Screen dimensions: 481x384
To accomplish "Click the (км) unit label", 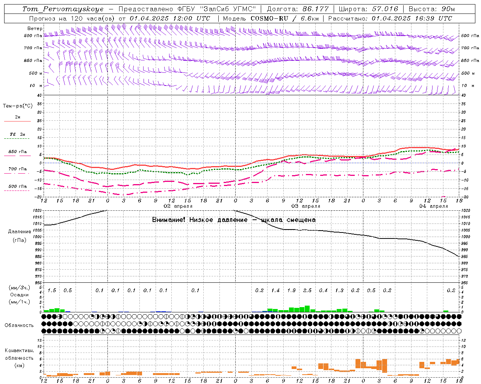I will [20, 365].
